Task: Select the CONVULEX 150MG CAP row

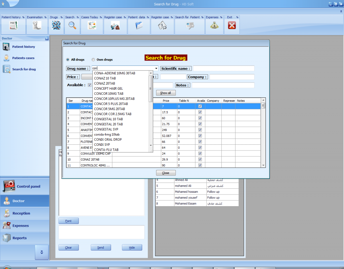Action: 164,154
